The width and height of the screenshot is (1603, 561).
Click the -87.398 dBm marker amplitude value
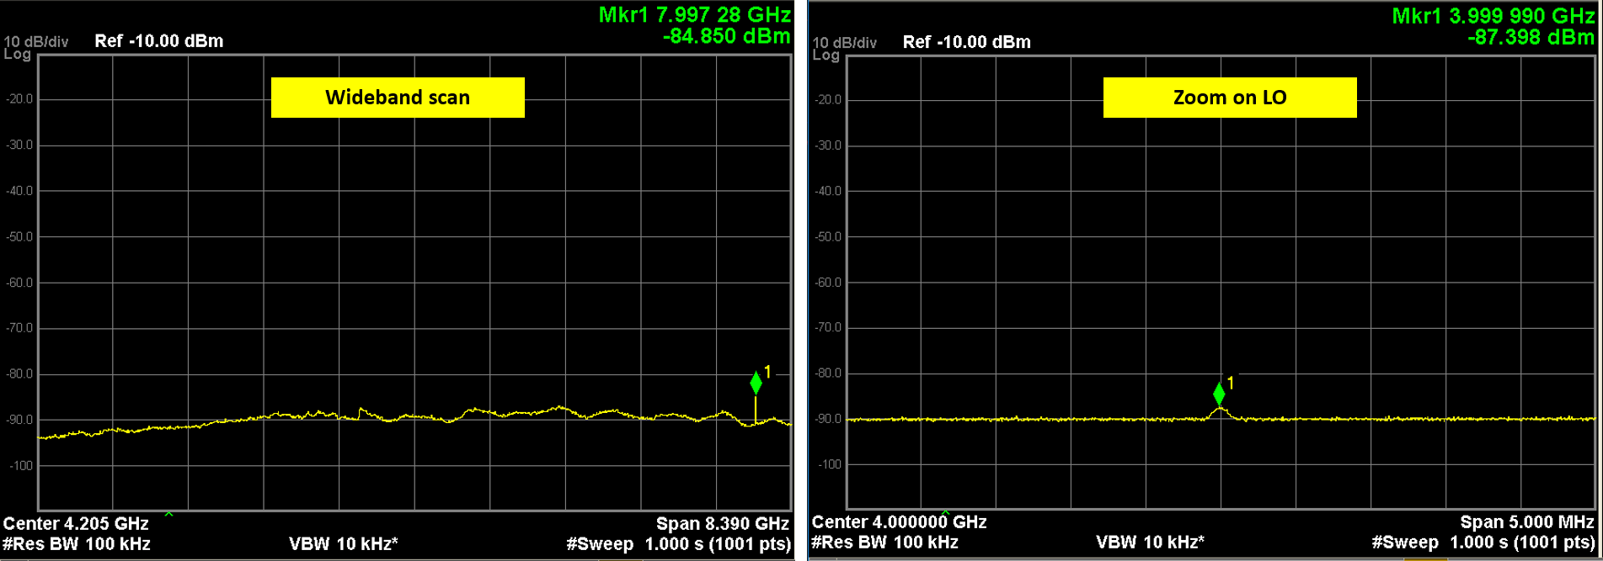1531,37
